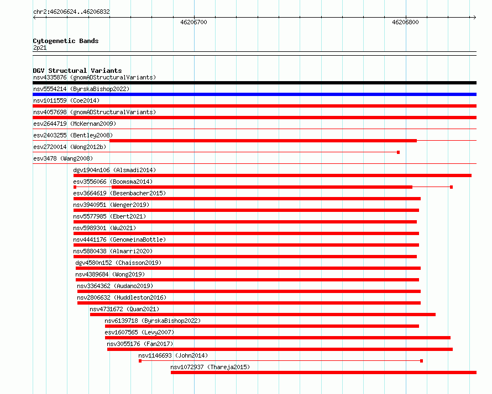Click the 46206800 ruler position label
This screenshot has height=394, width=492.
pyautogui.click(x=405, y=22)
